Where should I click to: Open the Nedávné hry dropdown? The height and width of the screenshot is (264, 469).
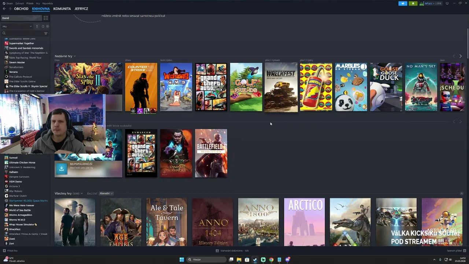coord(65,56)
